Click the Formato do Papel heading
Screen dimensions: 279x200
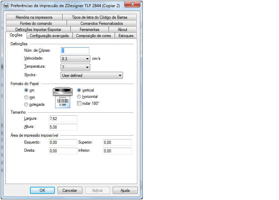(25, 84)
